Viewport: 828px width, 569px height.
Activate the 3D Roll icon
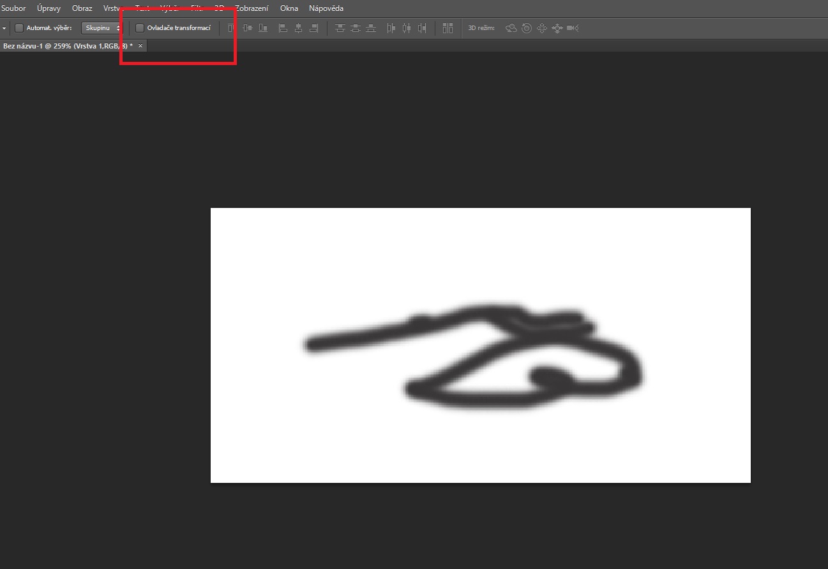(527, 28)
